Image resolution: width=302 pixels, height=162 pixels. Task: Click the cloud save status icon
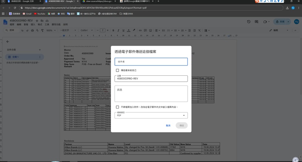[47, 21]
